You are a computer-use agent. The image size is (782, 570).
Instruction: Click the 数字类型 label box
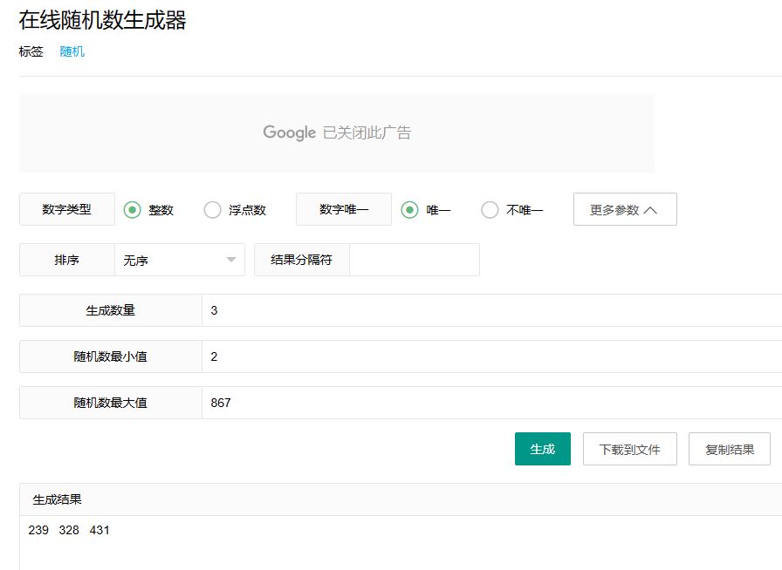click(x=66, y=210)
